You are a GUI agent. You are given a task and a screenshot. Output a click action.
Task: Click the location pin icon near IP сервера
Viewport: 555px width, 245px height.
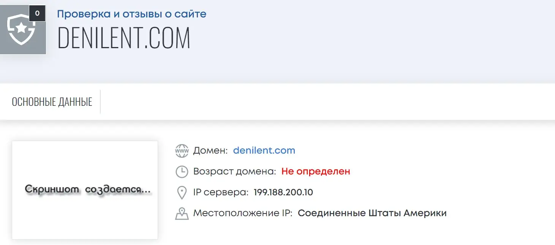coord(182,193)
